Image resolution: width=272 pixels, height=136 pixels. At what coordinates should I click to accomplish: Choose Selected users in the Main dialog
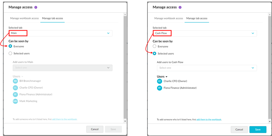point(10,53)
